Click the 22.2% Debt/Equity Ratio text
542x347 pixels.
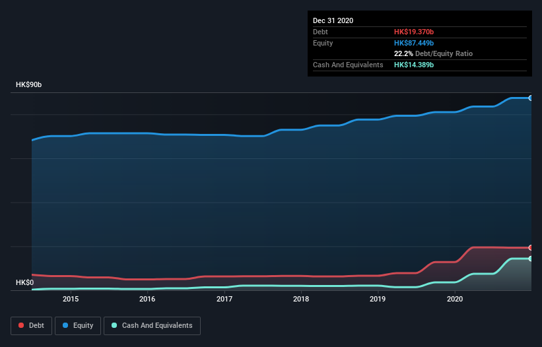pos(433,53)
